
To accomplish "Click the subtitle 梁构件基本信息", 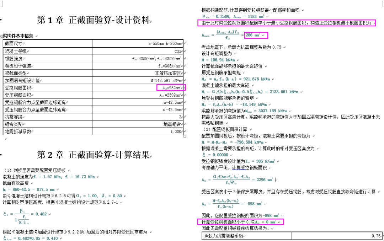I will (18, 36).
